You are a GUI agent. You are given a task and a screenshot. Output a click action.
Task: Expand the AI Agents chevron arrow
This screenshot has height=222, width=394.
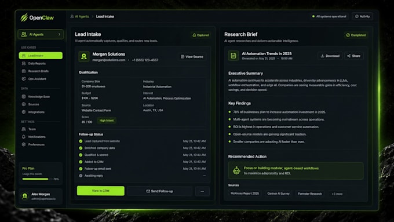pyautogui.click(x=59, y=34)
